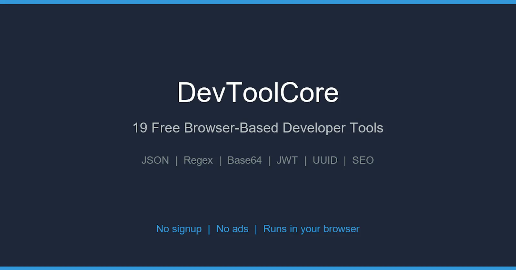Select the JWT label
This screenshot has height=270, width=516.
click(287, 160)
